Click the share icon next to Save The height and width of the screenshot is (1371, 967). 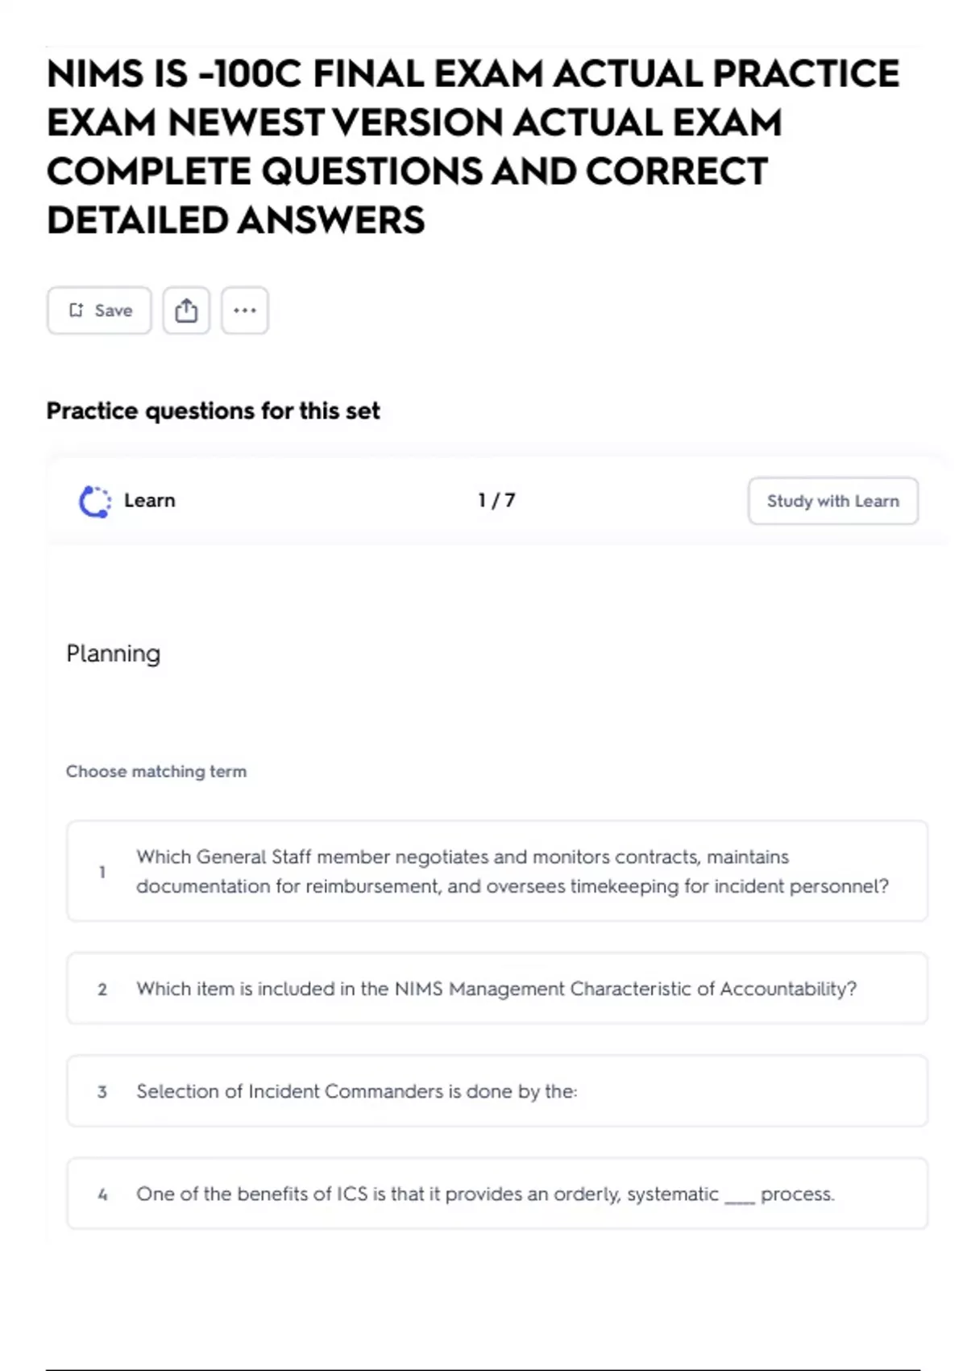pos(186,310)
